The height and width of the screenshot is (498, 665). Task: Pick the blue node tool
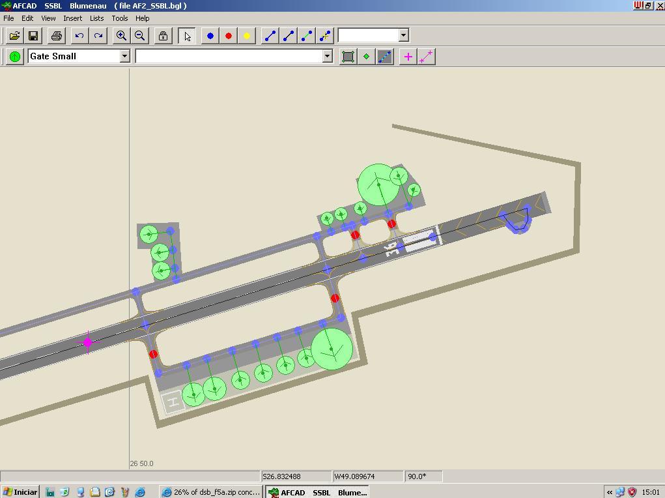point(210,36)
